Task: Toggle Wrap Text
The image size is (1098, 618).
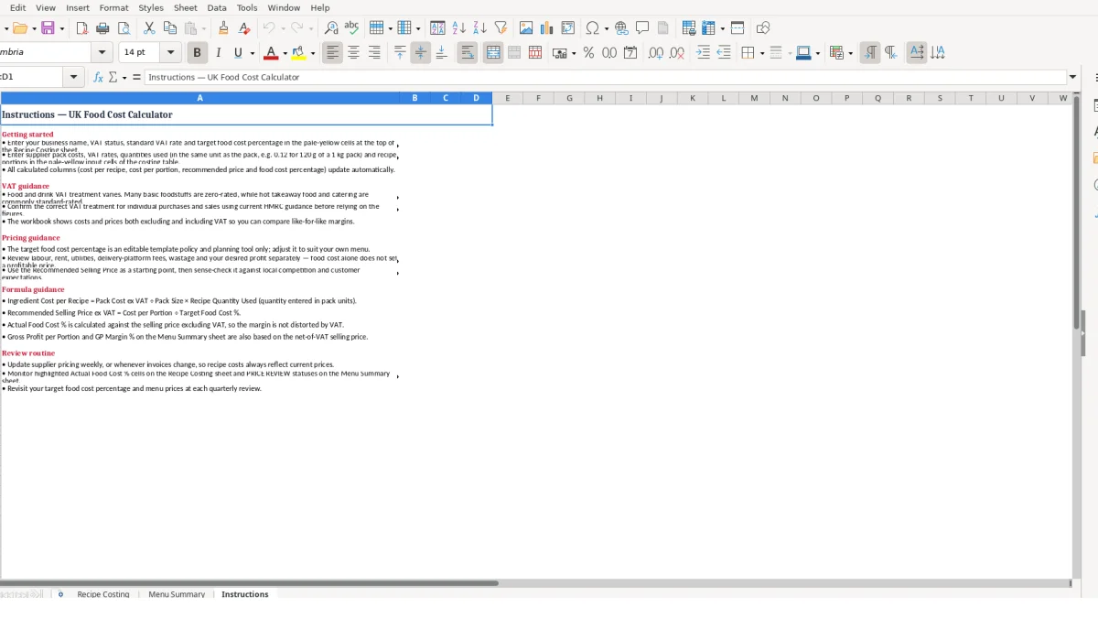Action: coord(468,53)
